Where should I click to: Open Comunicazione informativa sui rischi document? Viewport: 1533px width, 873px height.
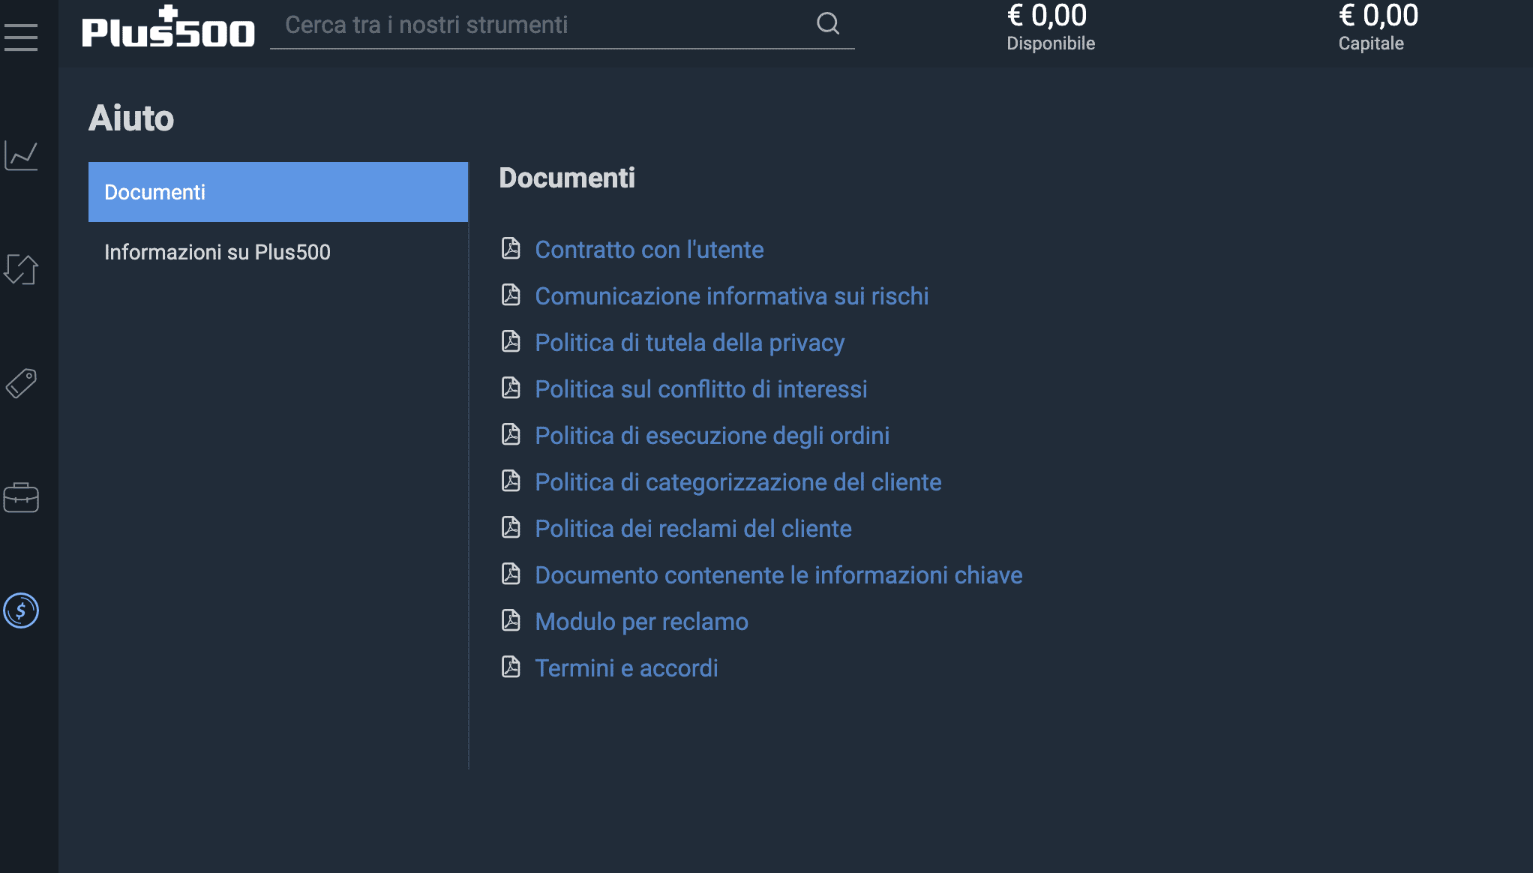point(731,296)
